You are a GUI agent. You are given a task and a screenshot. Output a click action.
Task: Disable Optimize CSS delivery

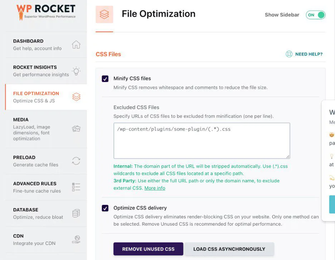point(105,208)
